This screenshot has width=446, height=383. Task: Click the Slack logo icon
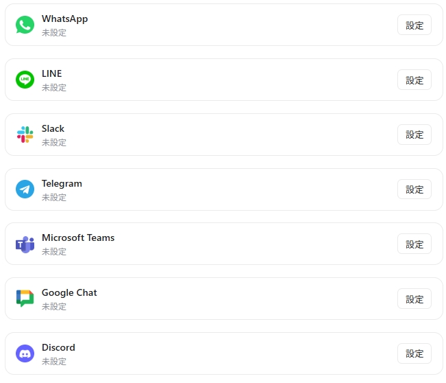[25, 135]
